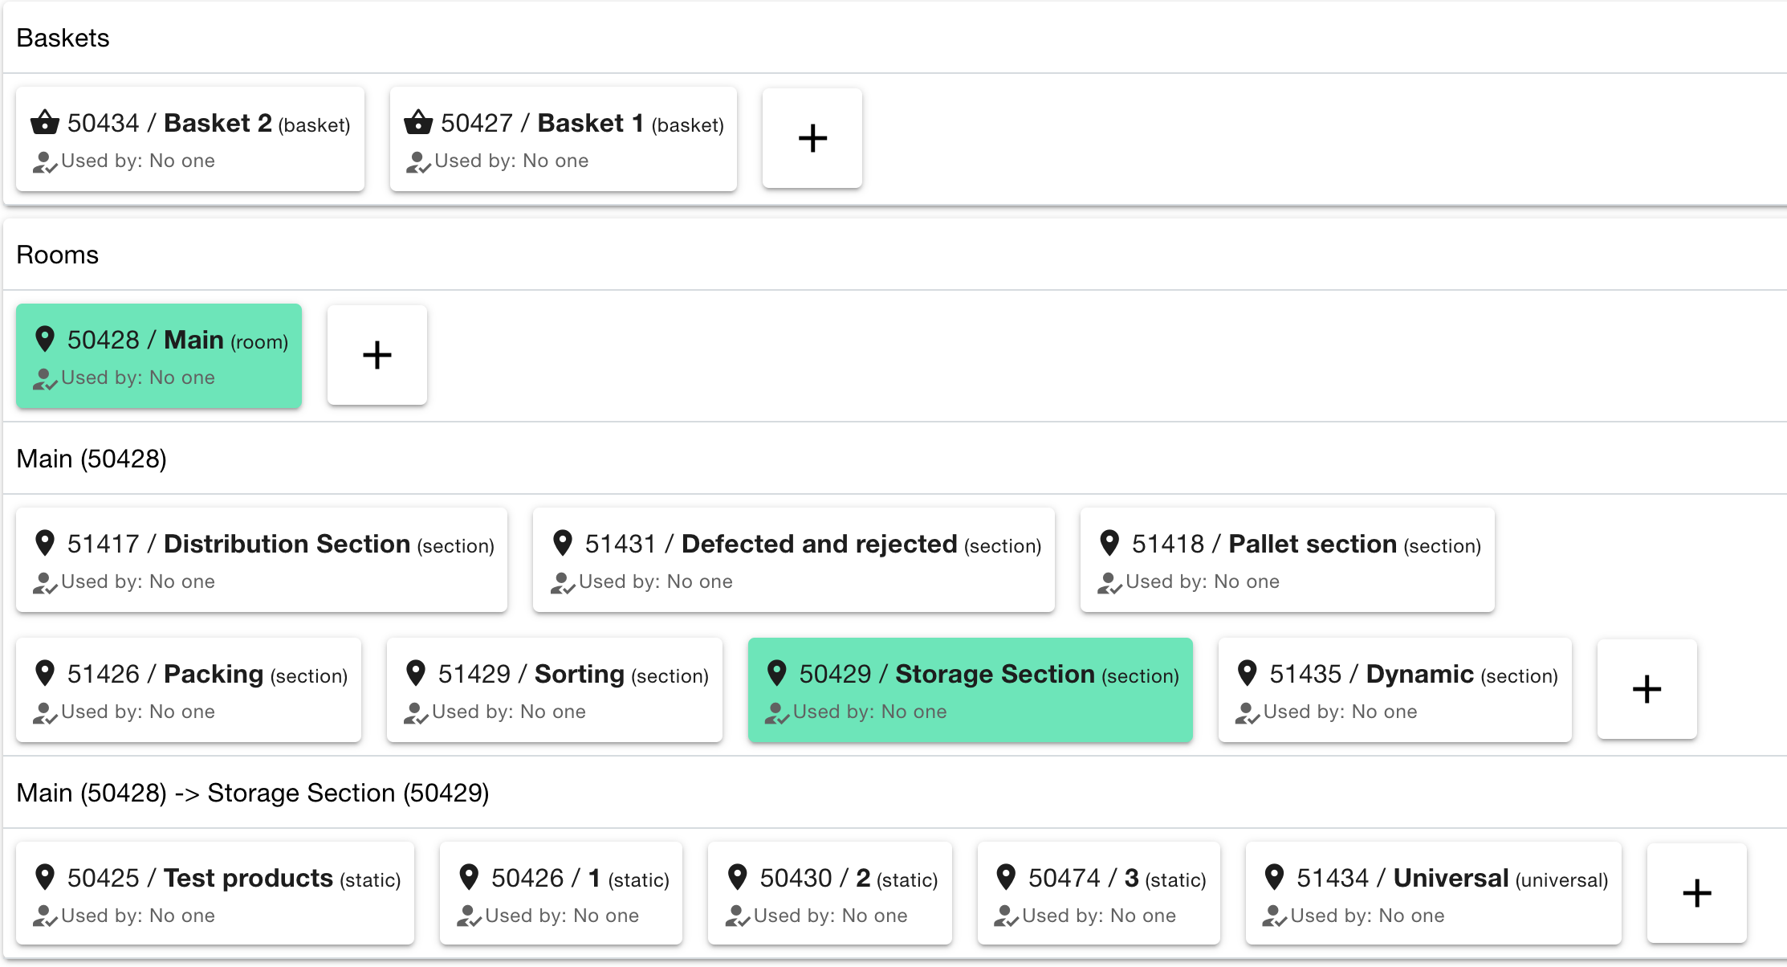Click the basket icon on Basket 1 card
1787x967 pixels.
(418, 123)
